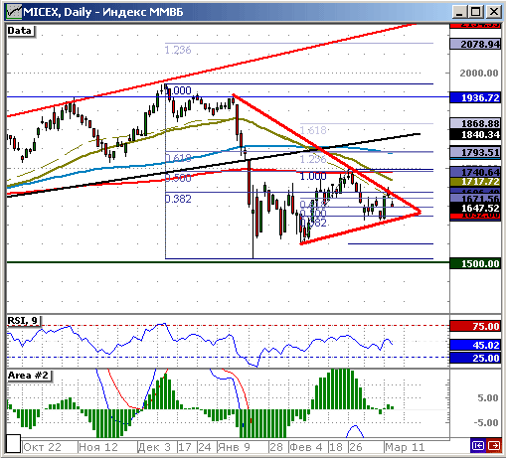Click the Фев 4 date label
The image size is (506, 458).
tap(306, 447)
